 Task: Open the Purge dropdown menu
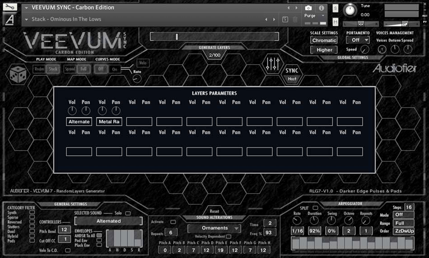pos(314,16)
